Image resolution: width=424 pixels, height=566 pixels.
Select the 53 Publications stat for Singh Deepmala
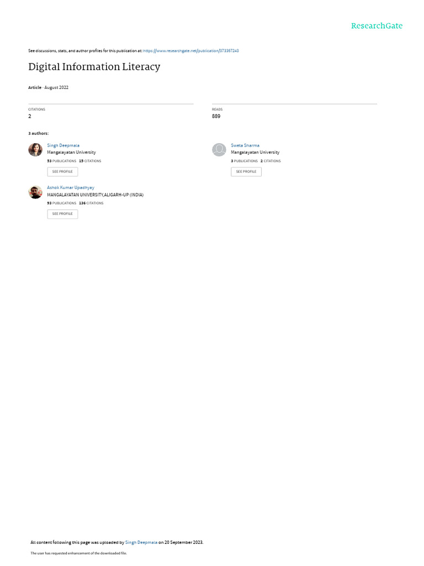point(62,161)
